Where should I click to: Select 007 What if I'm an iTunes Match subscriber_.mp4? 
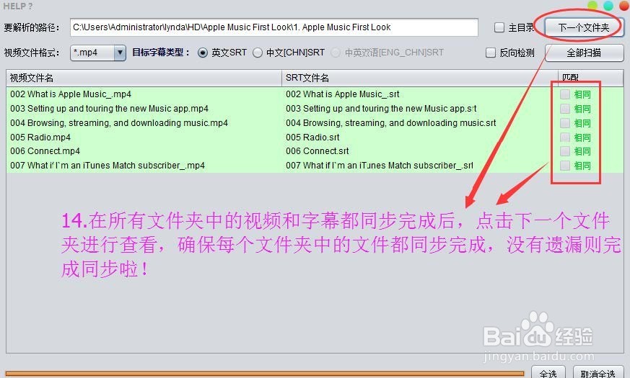click(108, 165)
